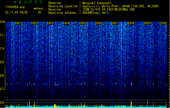Click the kHz axis unit label
Image resolution: width=170 pixels, height=108 pixels.
(x=2, y=22)
